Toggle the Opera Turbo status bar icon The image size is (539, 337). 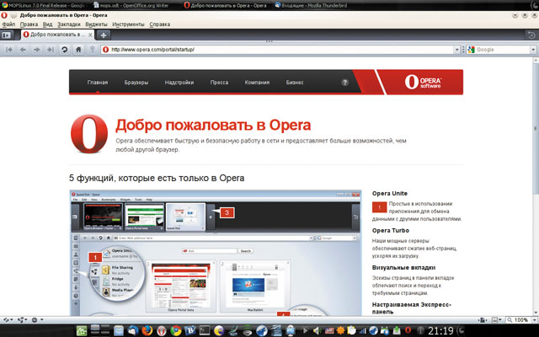(x=35, y=320)
